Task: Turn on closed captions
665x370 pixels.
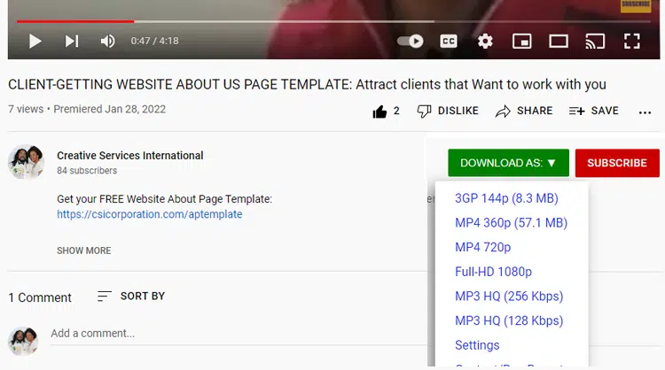Action: (x=449, y=41)
